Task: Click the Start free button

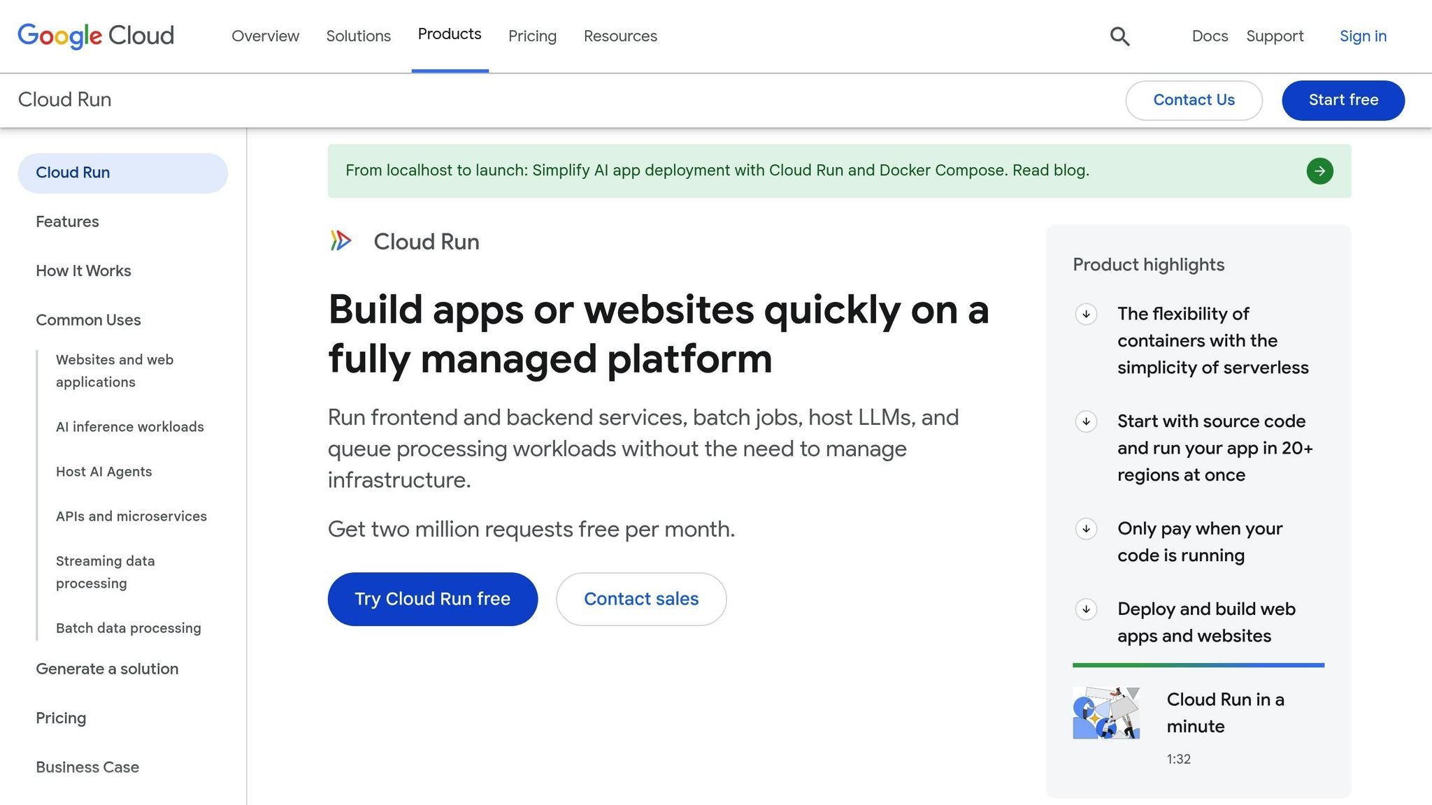Action: (x=1343, y=100)
